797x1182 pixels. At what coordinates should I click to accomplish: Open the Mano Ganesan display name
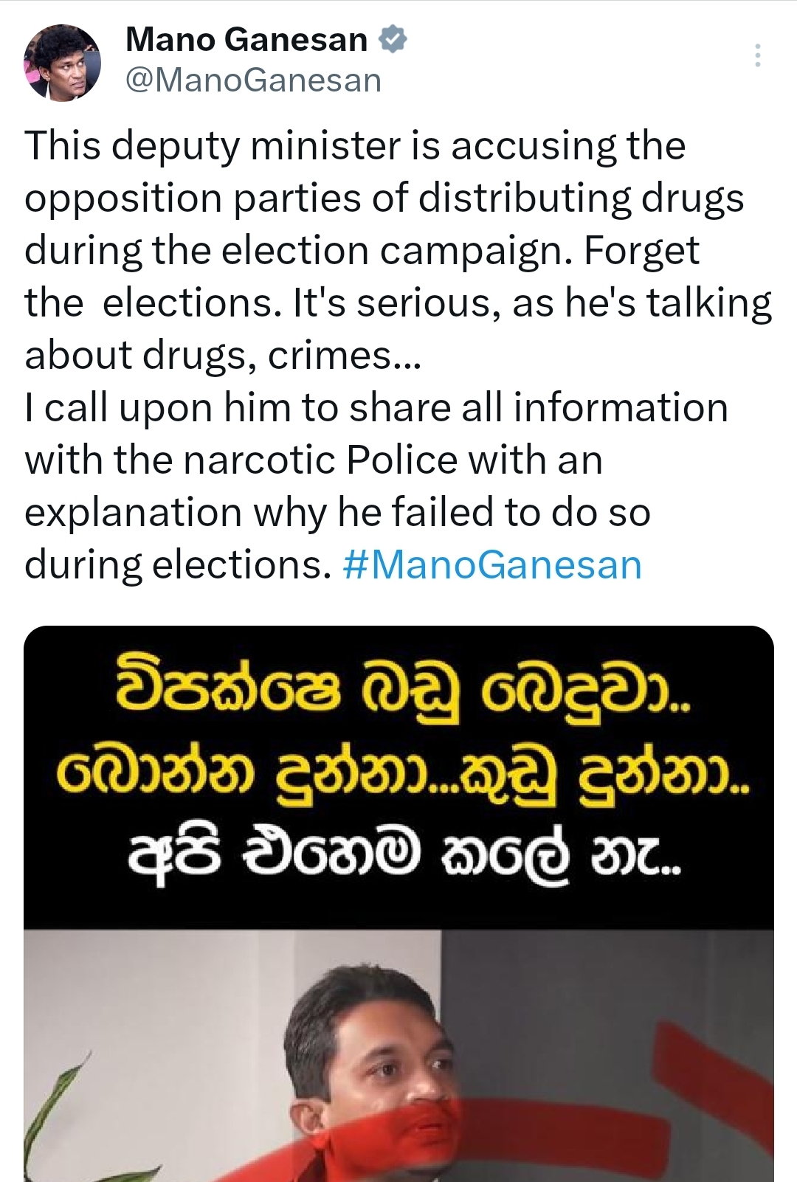[246, 39]
